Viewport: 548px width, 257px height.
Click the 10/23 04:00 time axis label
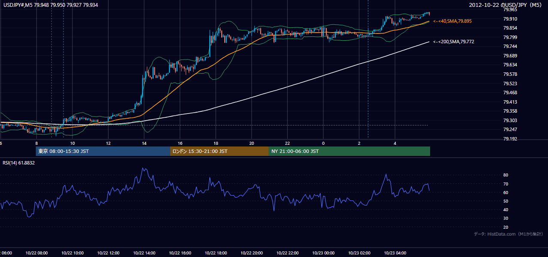click(x=395, y=253)
